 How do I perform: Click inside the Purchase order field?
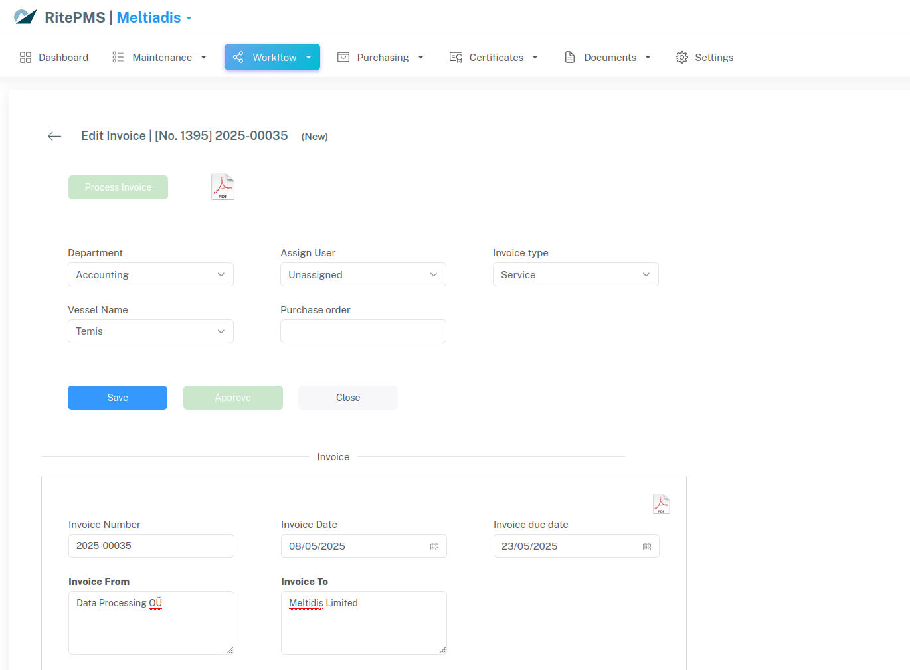363,331
